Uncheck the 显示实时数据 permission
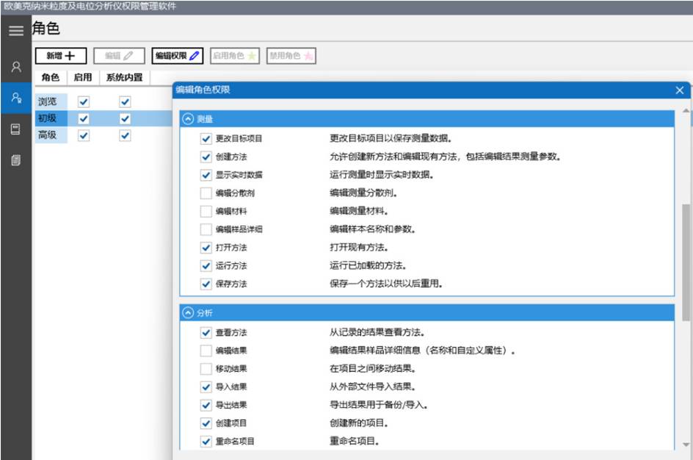This screenshot has width=693, height=460. (x=206, y=175)
